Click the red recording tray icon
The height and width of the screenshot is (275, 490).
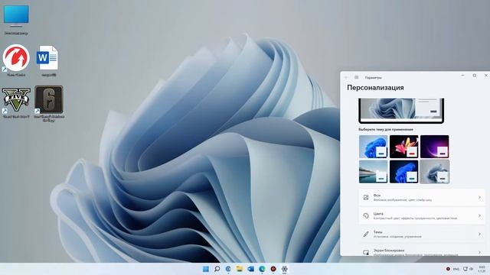pos(448,269)
